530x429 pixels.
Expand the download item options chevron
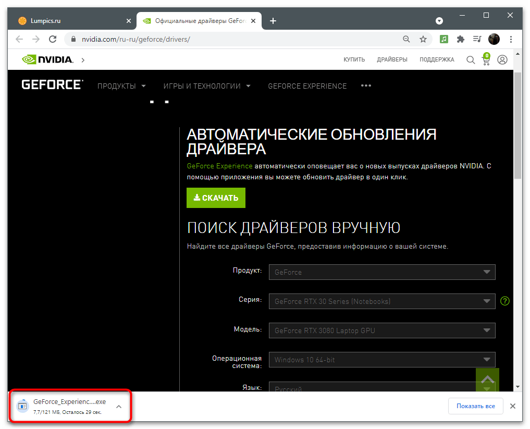point(119,407)
